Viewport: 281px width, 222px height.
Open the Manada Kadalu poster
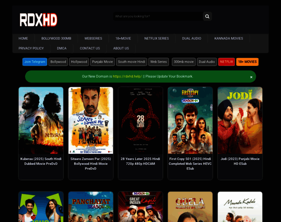point(240,207)
